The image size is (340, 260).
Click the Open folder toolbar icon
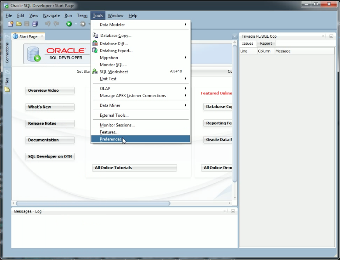point(19,24)
